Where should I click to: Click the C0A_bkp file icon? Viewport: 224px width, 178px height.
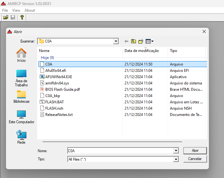42,95
